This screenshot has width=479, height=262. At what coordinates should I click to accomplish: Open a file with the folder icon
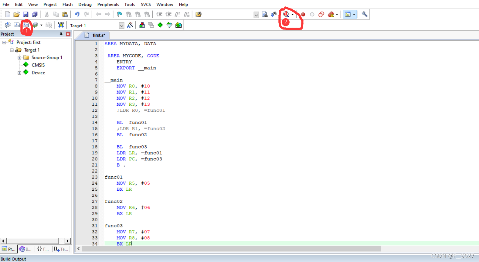pos(16,14)
